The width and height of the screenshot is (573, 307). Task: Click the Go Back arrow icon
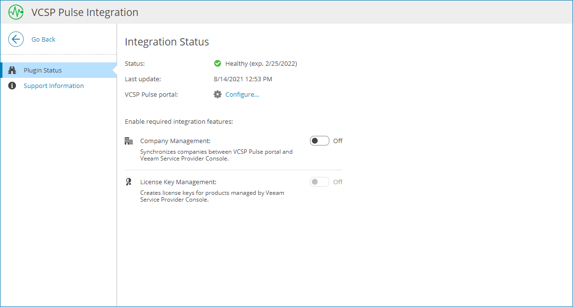[16, 39]
